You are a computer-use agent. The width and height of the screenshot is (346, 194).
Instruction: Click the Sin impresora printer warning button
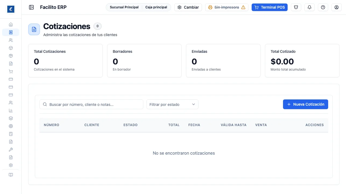(x=227, y=7)
